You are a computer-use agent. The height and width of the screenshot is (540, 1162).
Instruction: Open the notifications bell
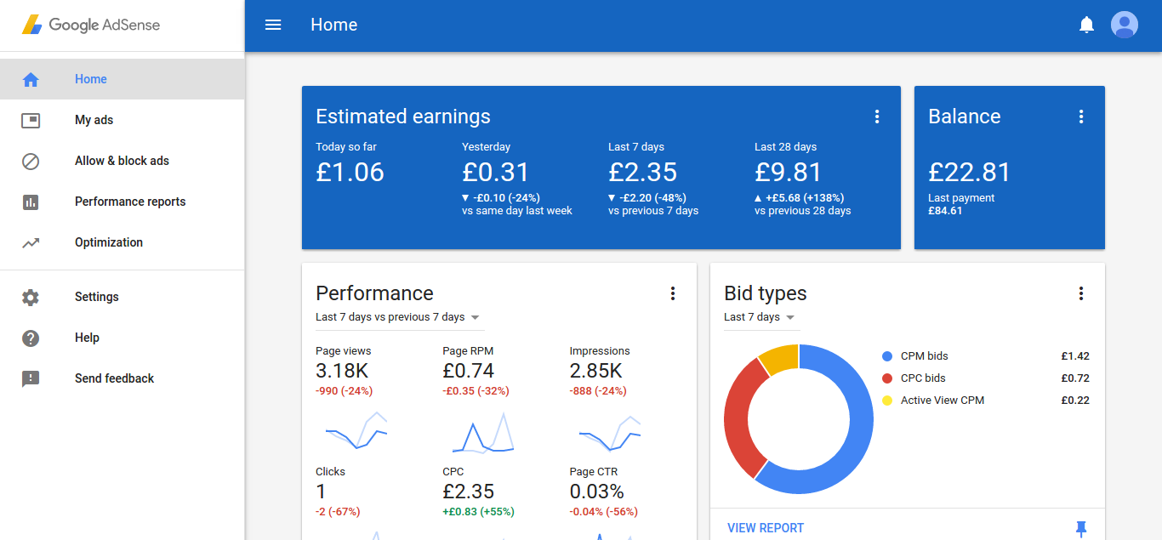click(x=1086, y=25)
